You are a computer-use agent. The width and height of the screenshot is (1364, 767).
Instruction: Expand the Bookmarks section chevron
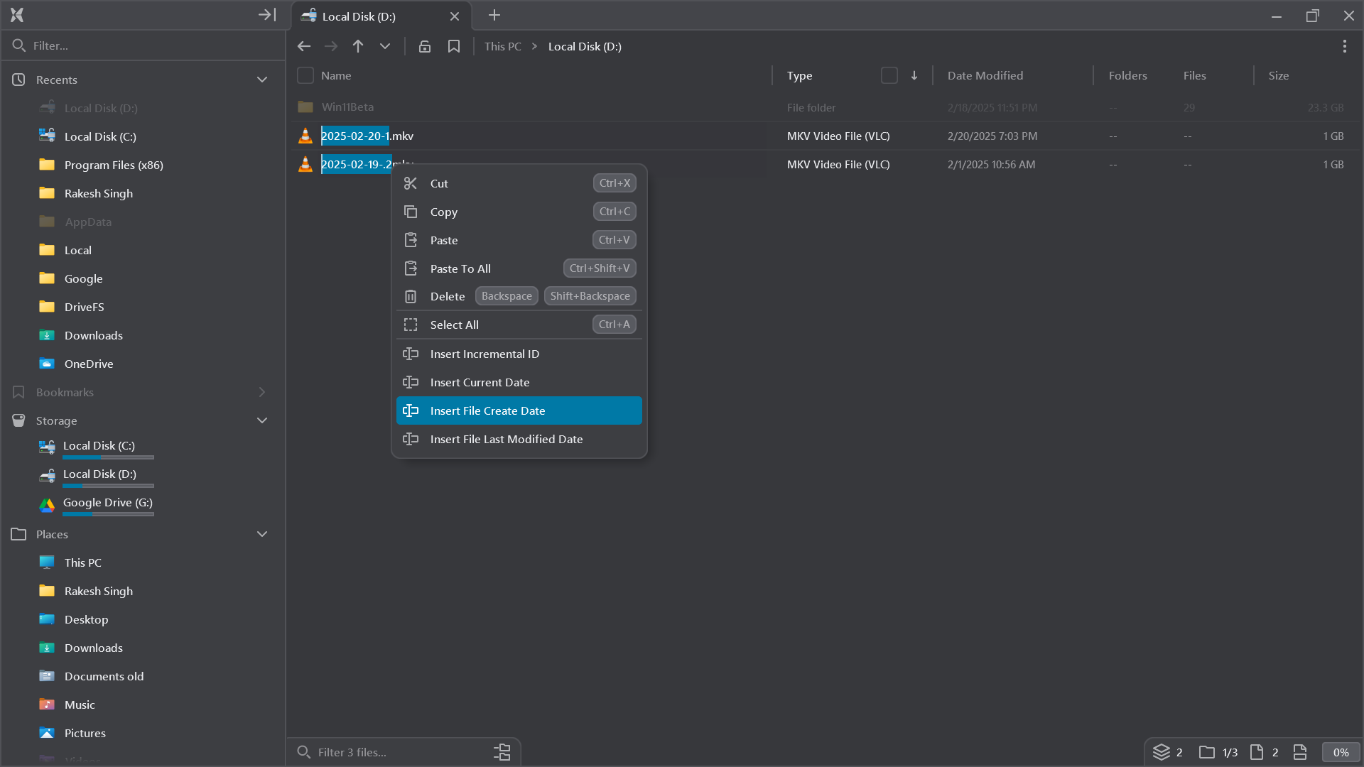point(262,392)
